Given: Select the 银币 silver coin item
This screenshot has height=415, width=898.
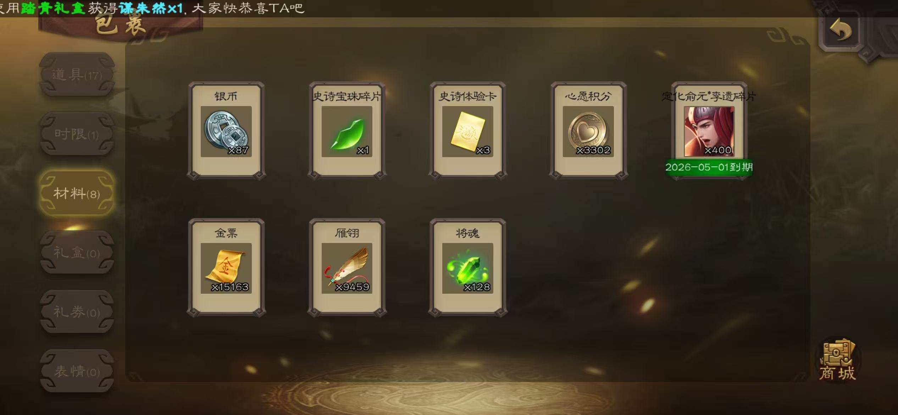Looking at the screenshot, I should point(226,131).
